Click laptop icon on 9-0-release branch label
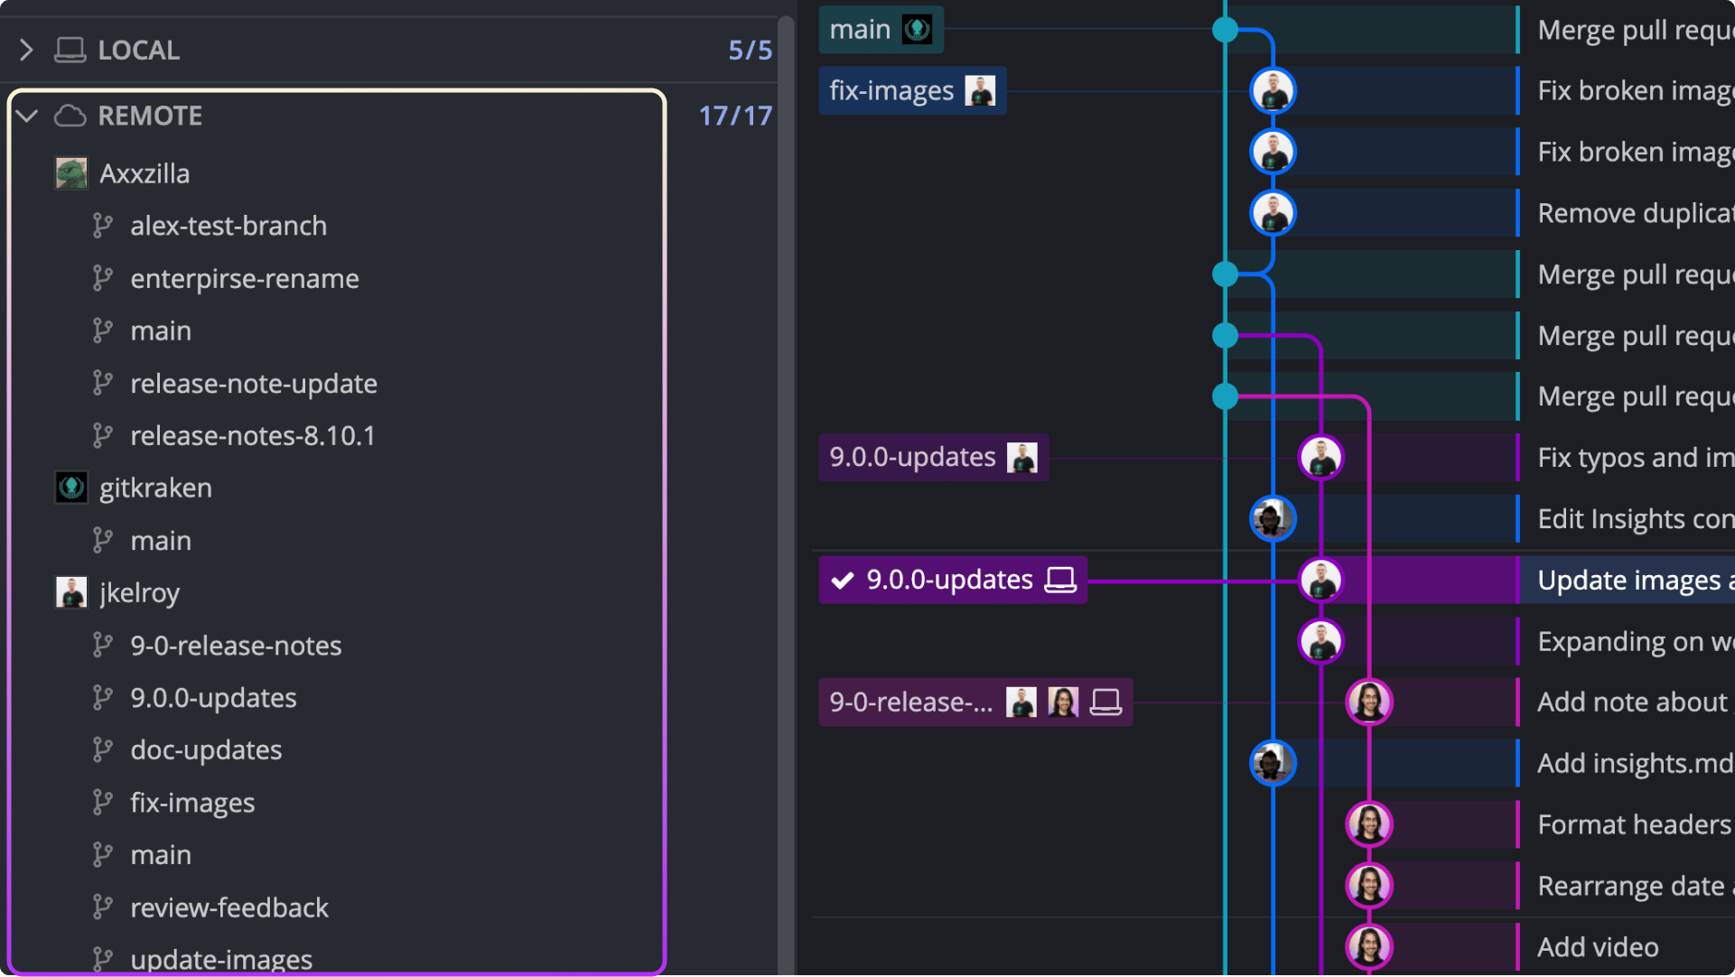Screen dimensions: 1735x977 pyautogui.click(x=1105, y=702)
